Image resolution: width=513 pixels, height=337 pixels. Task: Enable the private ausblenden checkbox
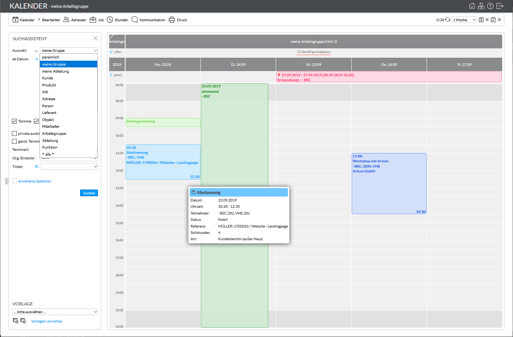14,133
